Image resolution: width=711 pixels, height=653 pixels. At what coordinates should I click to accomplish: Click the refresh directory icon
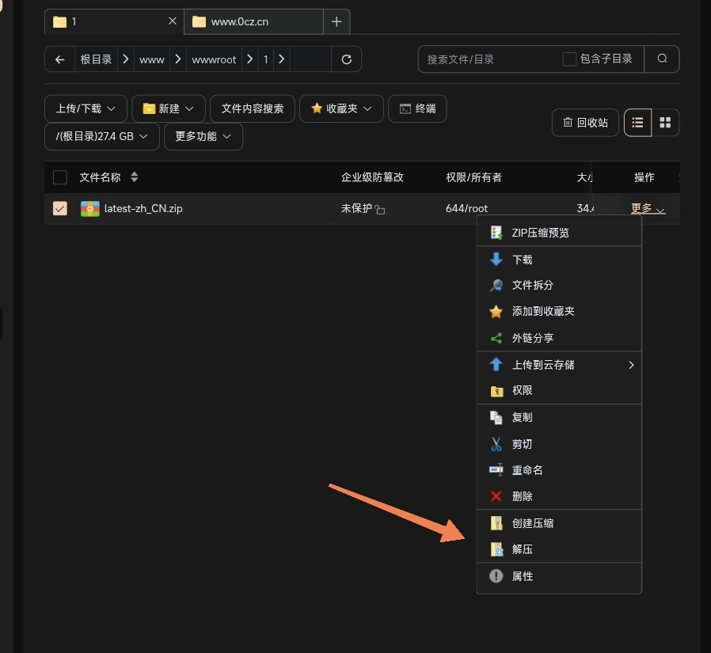[346, 59]
